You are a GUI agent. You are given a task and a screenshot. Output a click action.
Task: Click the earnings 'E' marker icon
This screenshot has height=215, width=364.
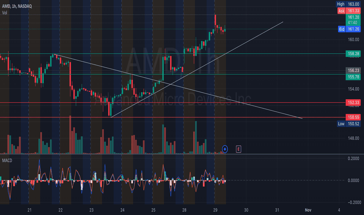(x=238, y=149)
